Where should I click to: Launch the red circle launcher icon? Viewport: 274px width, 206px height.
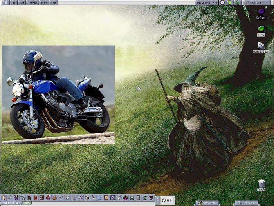pos(48,198)
